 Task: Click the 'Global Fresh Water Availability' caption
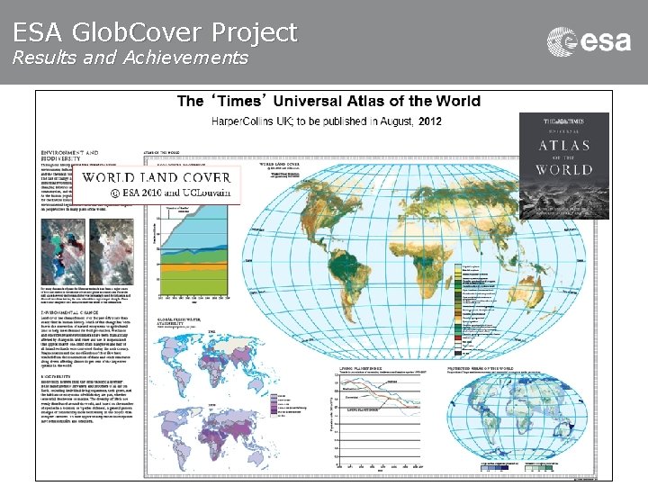click(179, 322)
